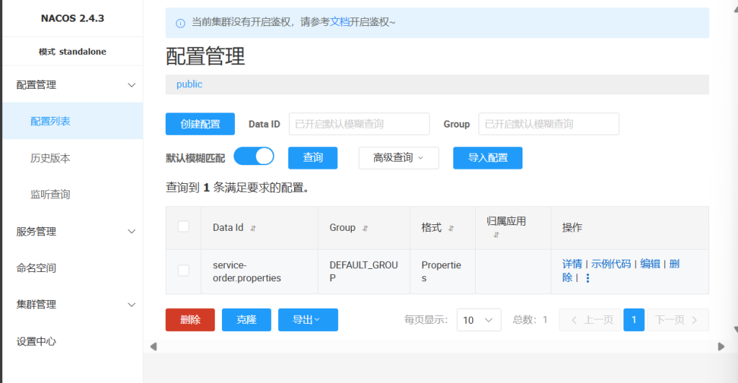Click the 归属应用 column sort icon
Viewport: 738px width, 383px height.
[496, 235]
